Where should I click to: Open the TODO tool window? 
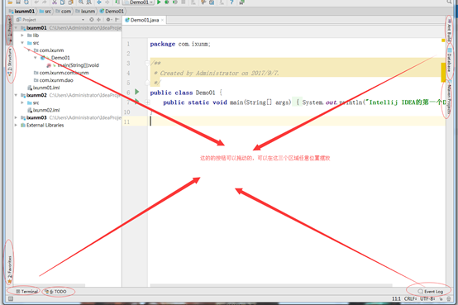coord(55,291)
